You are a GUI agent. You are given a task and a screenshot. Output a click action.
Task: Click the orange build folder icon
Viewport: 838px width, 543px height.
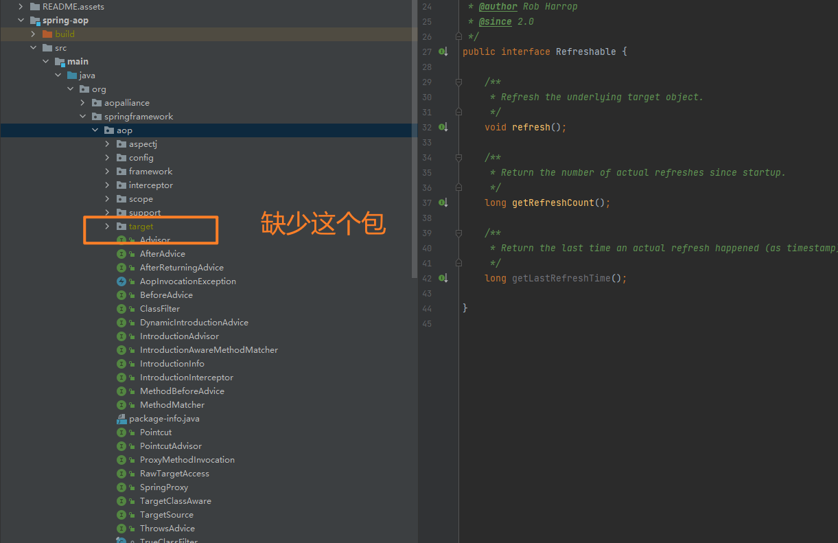(x=47, y=34)
